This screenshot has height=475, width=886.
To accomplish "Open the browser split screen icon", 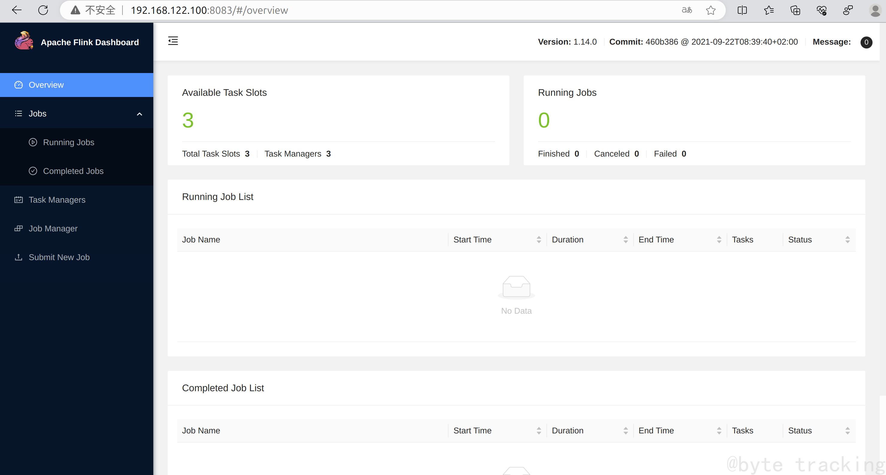I will tap(742, 10).
